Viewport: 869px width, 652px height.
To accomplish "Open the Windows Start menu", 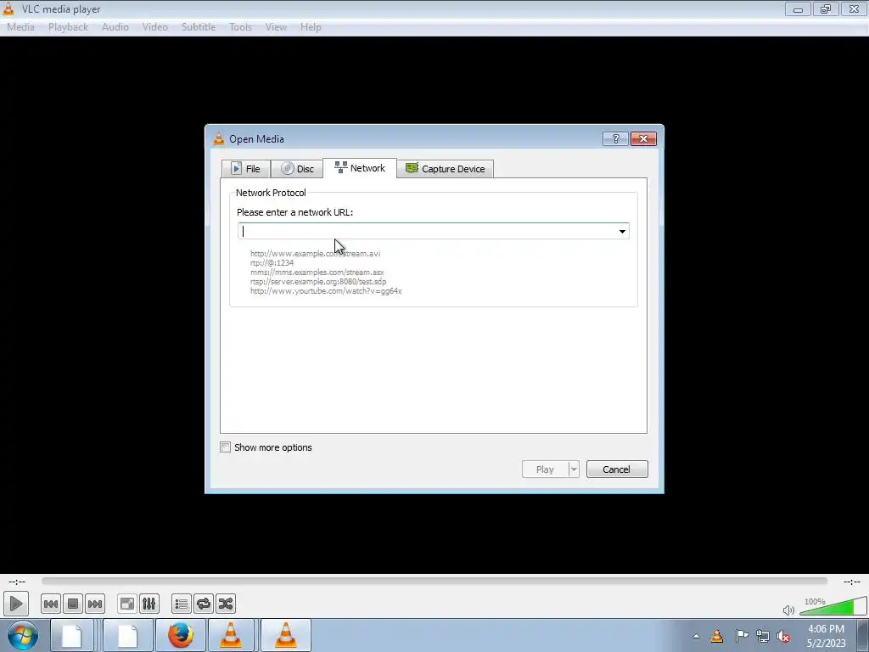I will [23, 635].
